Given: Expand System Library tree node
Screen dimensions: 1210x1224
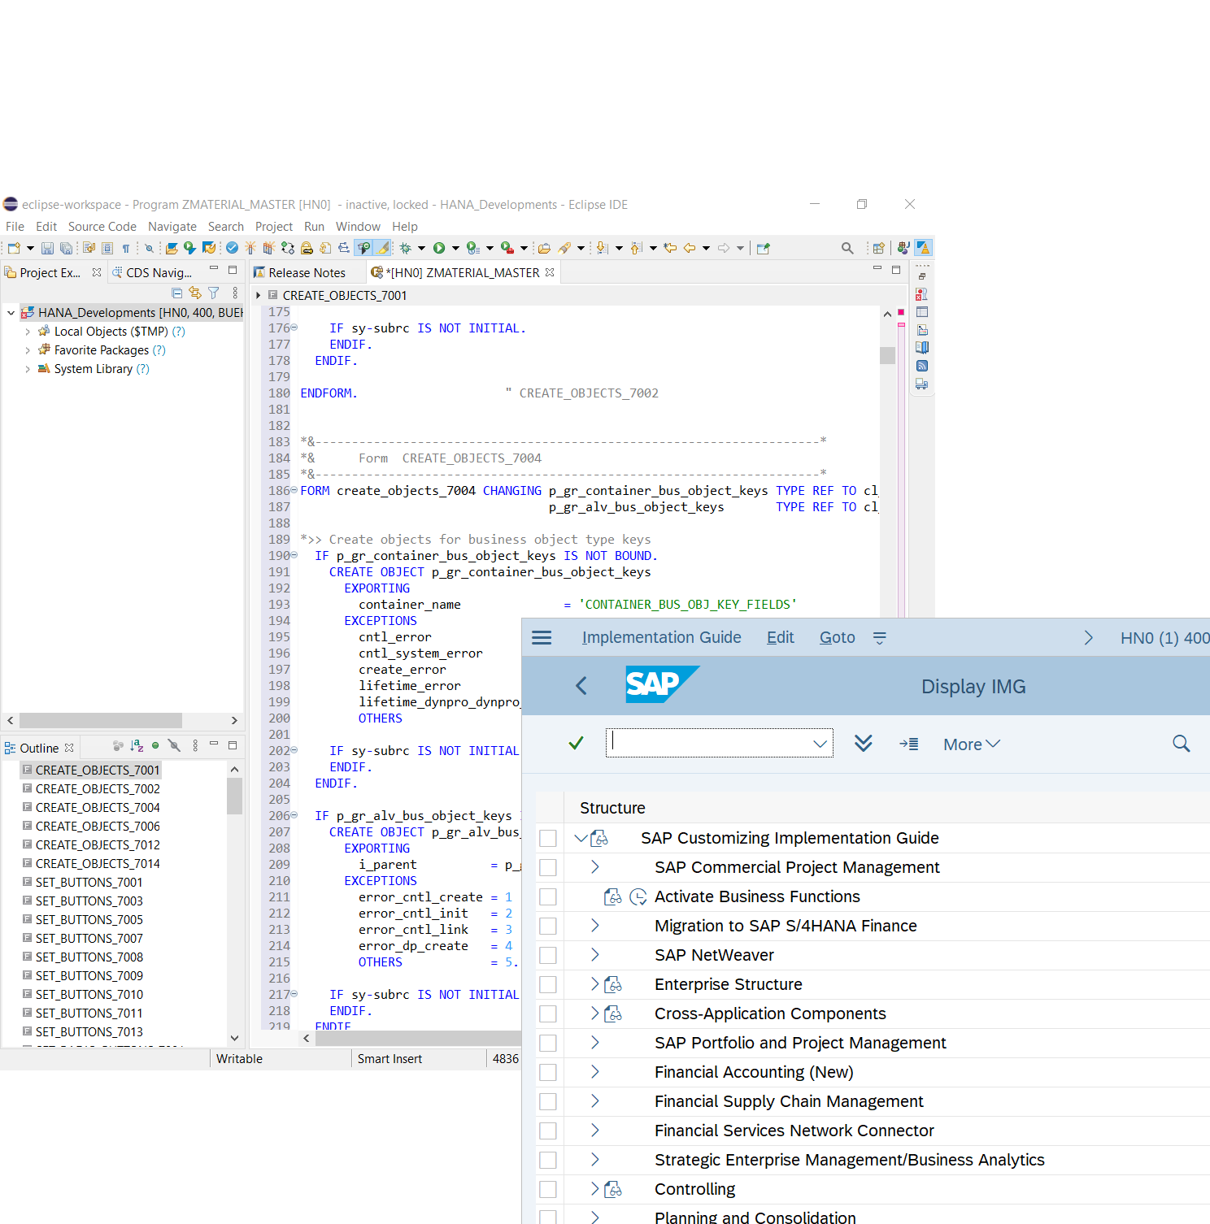Looking at the screenshot, I should [x=28, y=369].
